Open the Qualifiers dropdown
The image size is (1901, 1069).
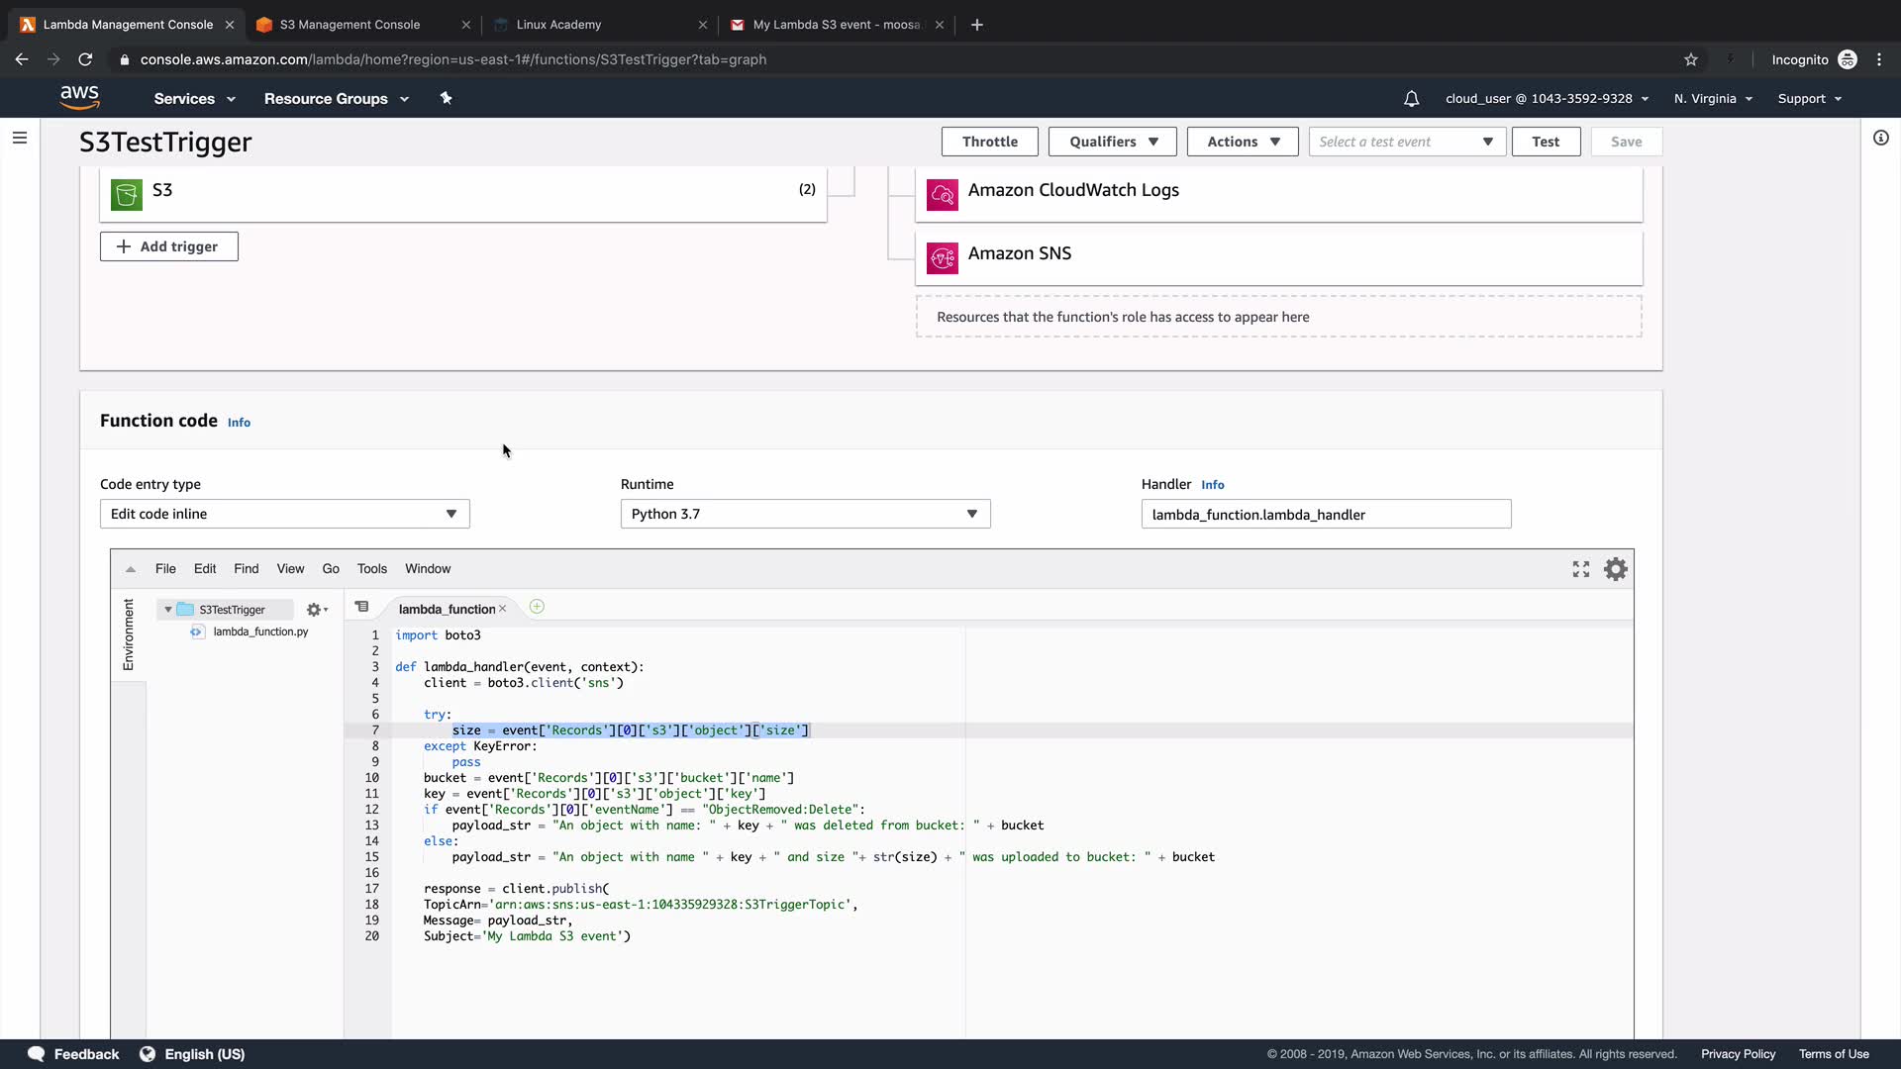click(1112, 142)
